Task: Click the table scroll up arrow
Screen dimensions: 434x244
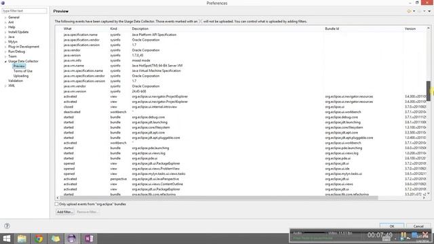Action: point(429,28)
